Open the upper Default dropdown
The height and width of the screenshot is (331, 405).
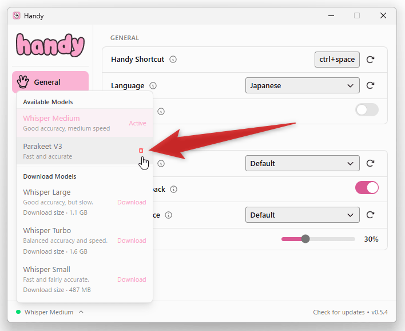[302, 164]
